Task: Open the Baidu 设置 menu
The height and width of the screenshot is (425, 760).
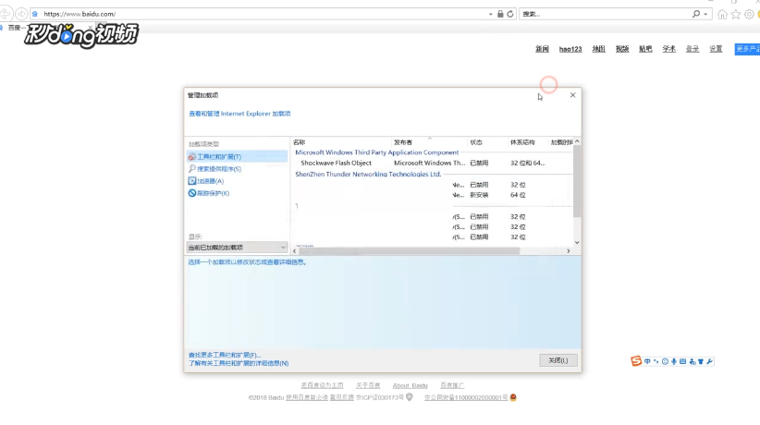Action: [716, 49]
